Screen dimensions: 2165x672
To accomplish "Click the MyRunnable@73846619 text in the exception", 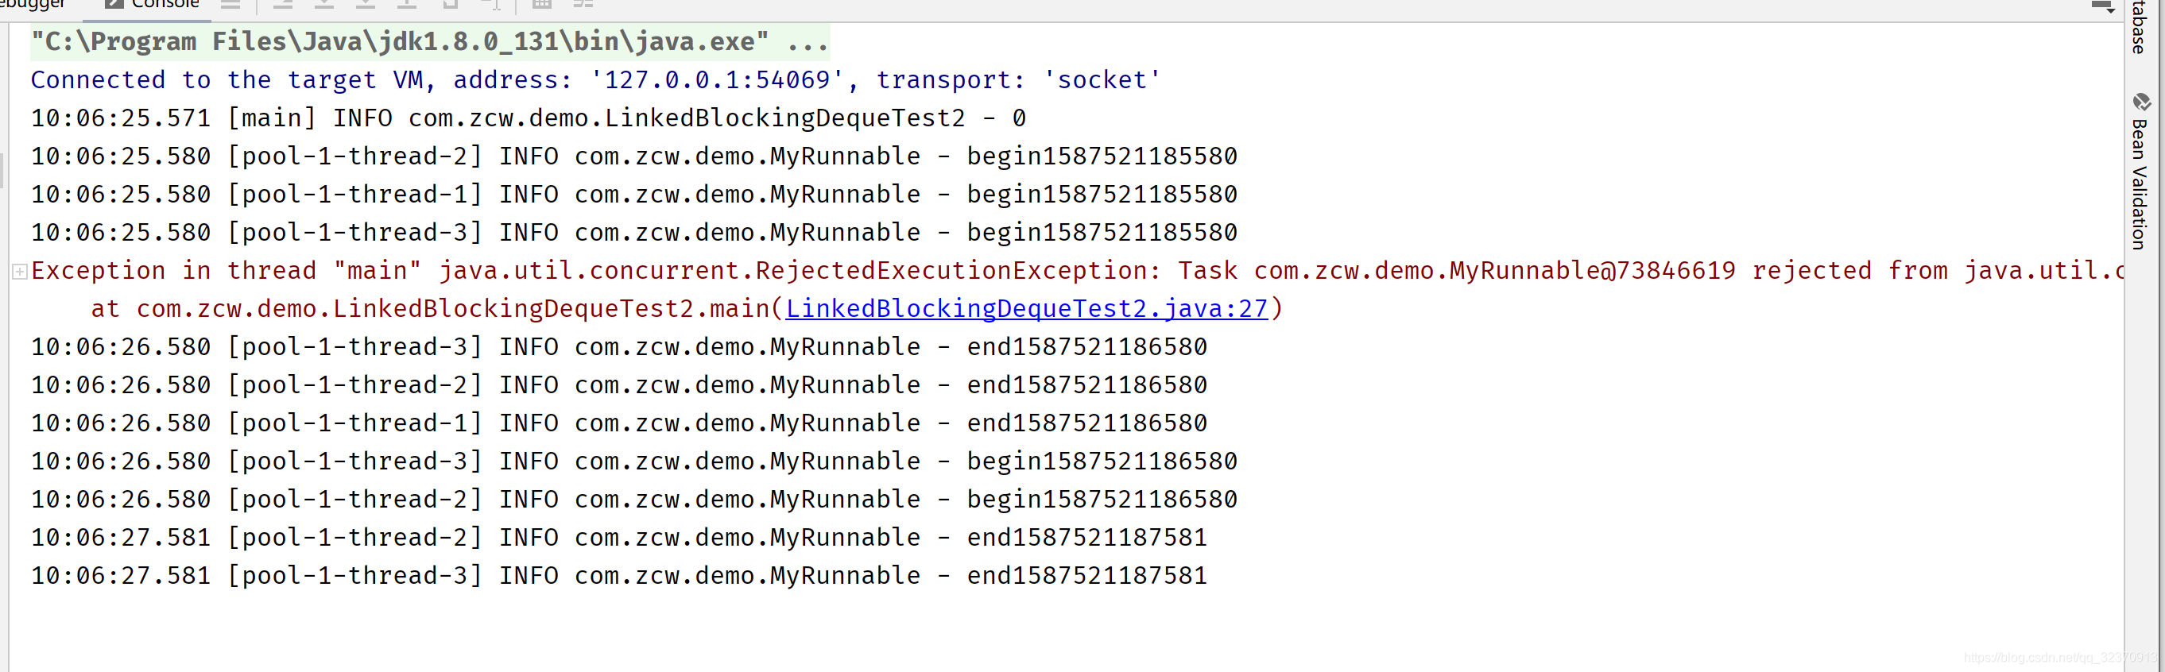I will (x=1593, y=272).
